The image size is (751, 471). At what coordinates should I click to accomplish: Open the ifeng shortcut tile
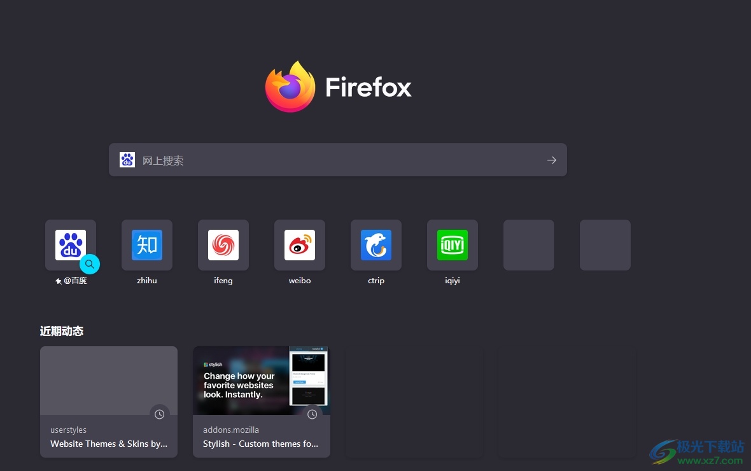click(223, 245)
